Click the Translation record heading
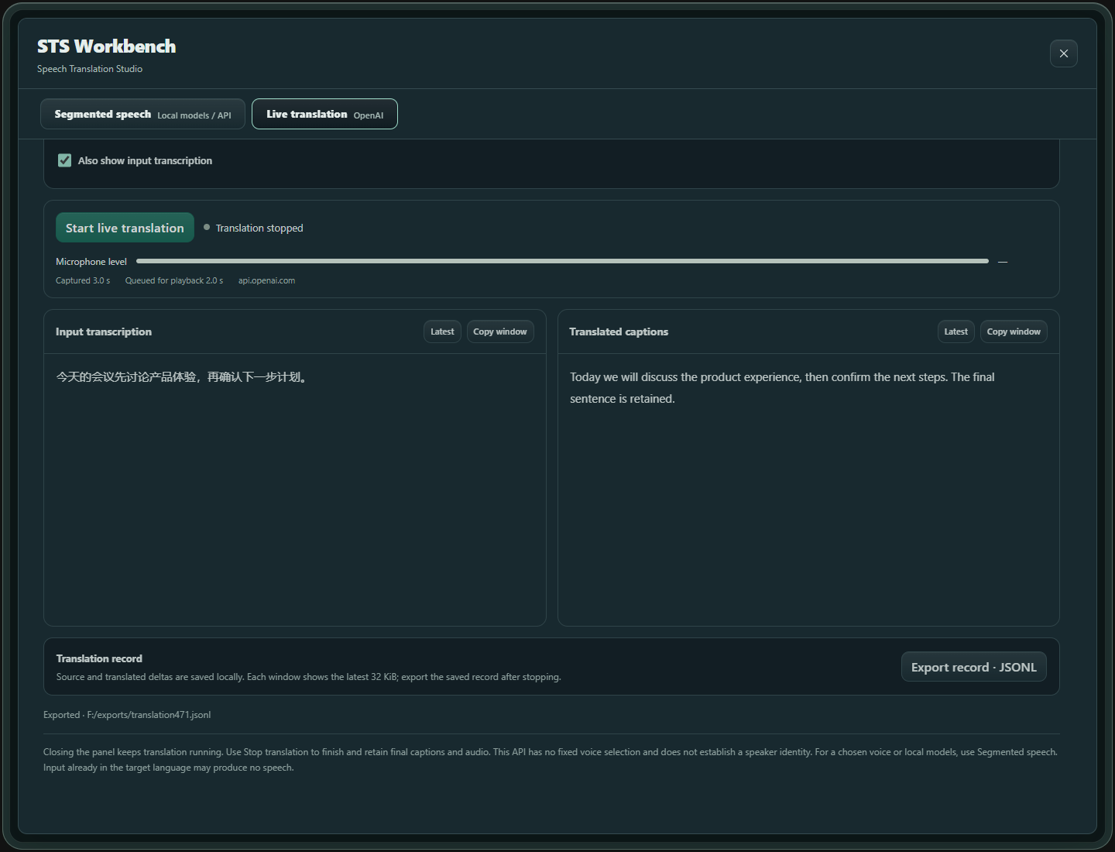 tap(99, 658)
